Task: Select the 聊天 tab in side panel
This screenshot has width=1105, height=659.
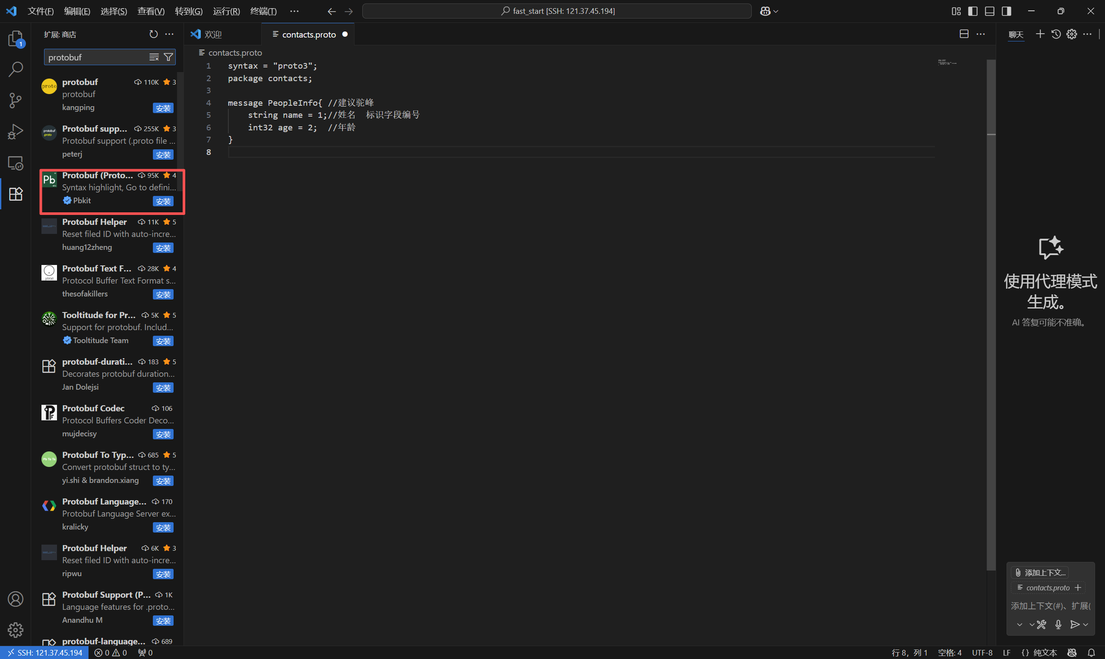Action: tap(1016, 34)
